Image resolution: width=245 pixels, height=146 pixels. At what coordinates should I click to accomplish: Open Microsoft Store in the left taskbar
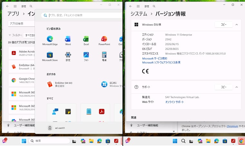pyautogui.click(x=108, y=141)
